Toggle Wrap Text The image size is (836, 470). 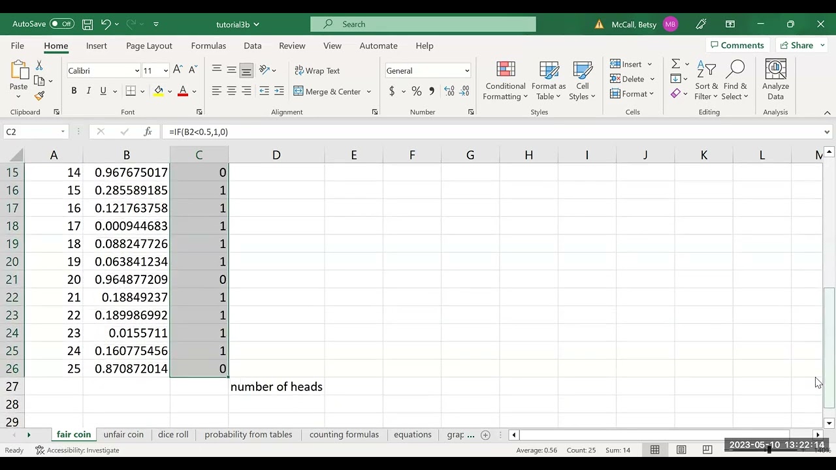(317, 70)
